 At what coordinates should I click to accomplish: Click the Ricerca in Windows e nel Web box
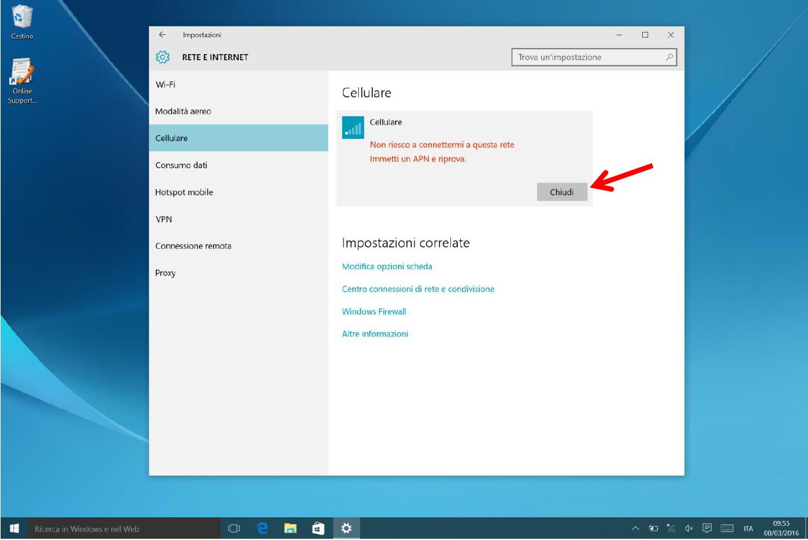coord(123,528)
